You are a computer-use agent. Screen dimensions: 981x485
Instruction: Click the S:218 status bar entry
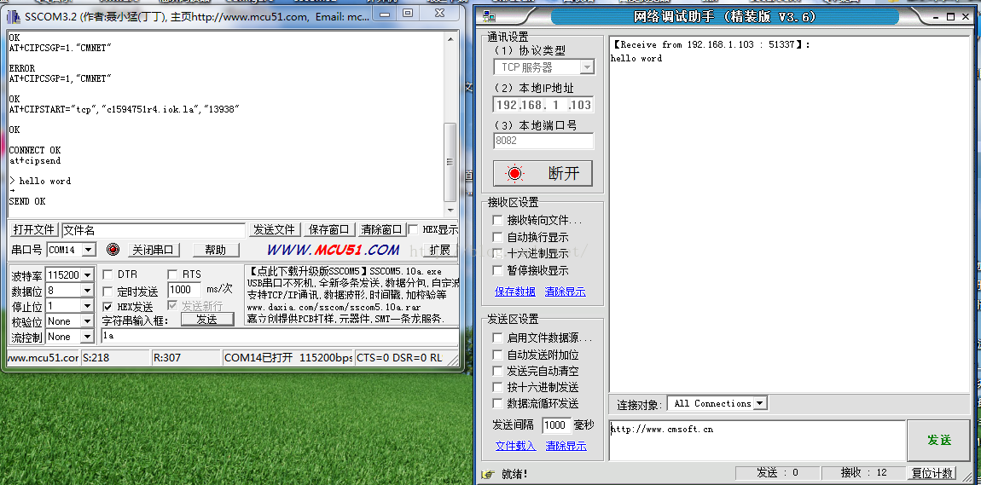point(116,357)
